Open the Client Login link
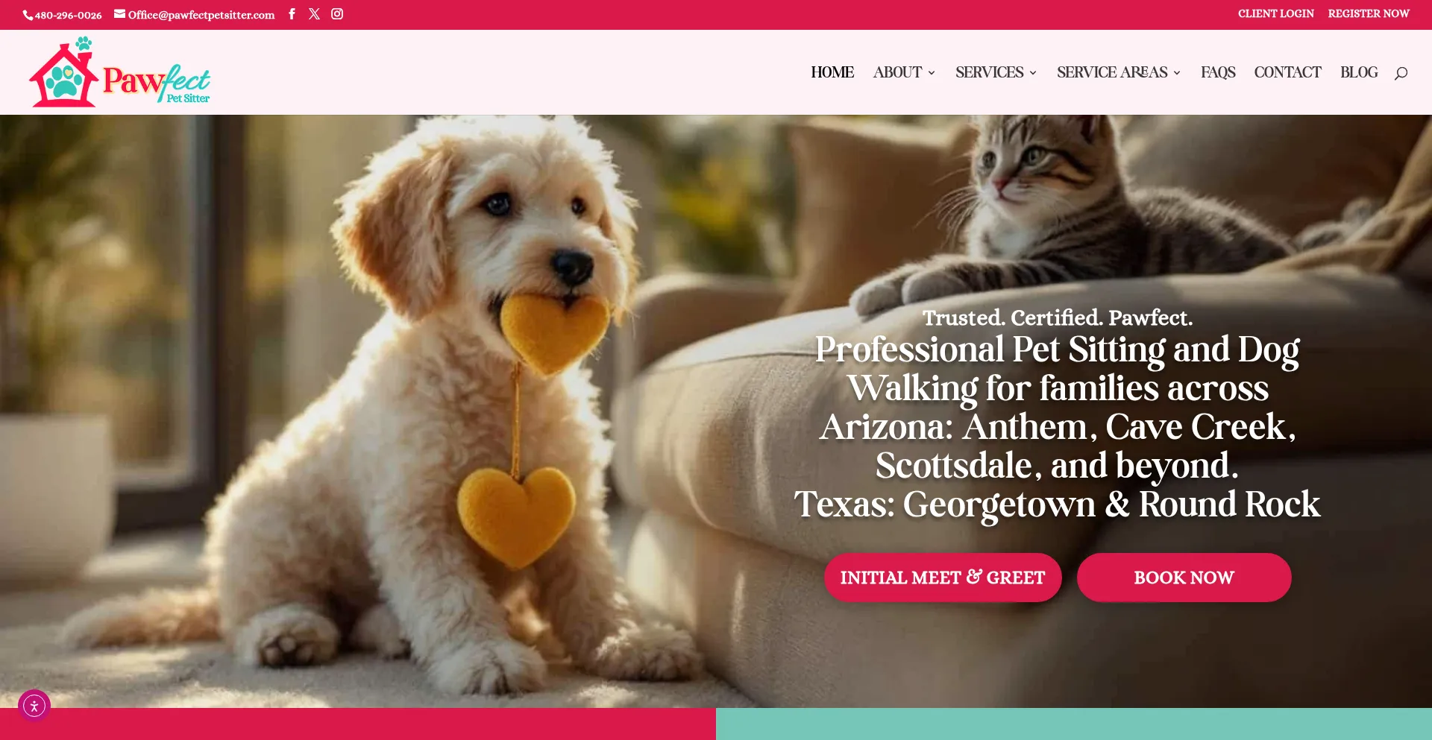1432x740 pixels. [x=1275, y=14]
